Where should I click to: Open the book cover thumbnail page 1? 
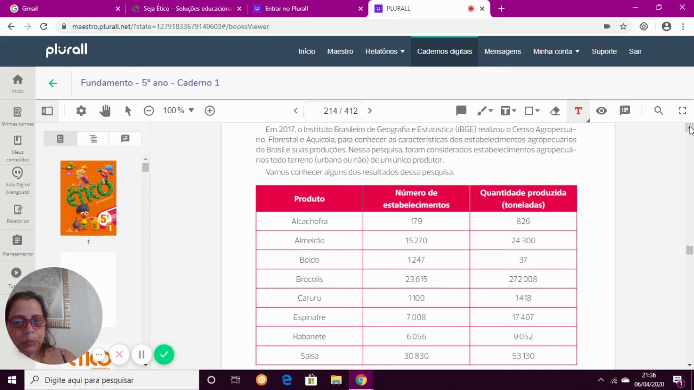tap(88, 198)
